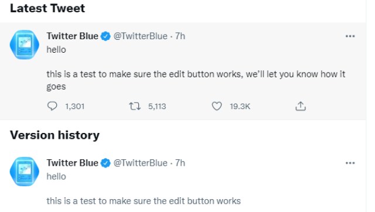Click Twitter Blue avatar in version history
The width and height of the screenshot is (375, 212).
(25, 172)
